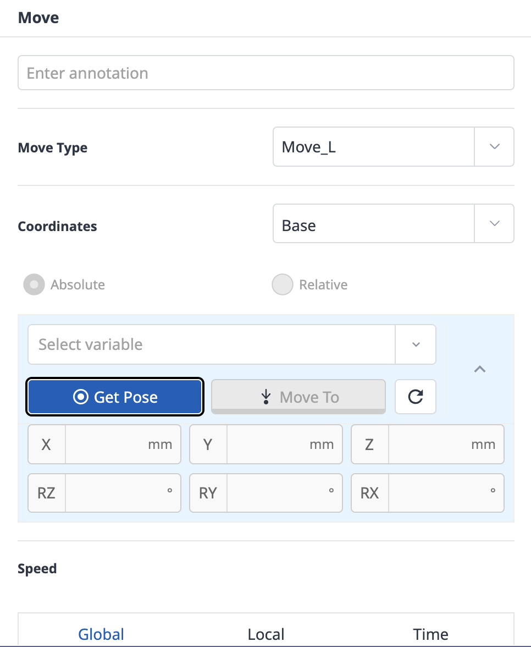Click the refresh pose icon button
531x647 pixels.
415,397
